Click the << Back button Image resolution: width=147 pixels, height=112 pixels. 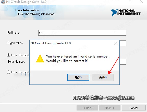coord(87,108)
